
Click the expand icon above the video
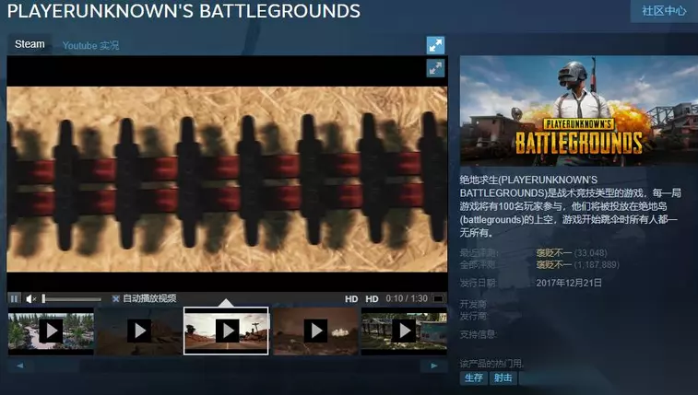pos(435,45)
